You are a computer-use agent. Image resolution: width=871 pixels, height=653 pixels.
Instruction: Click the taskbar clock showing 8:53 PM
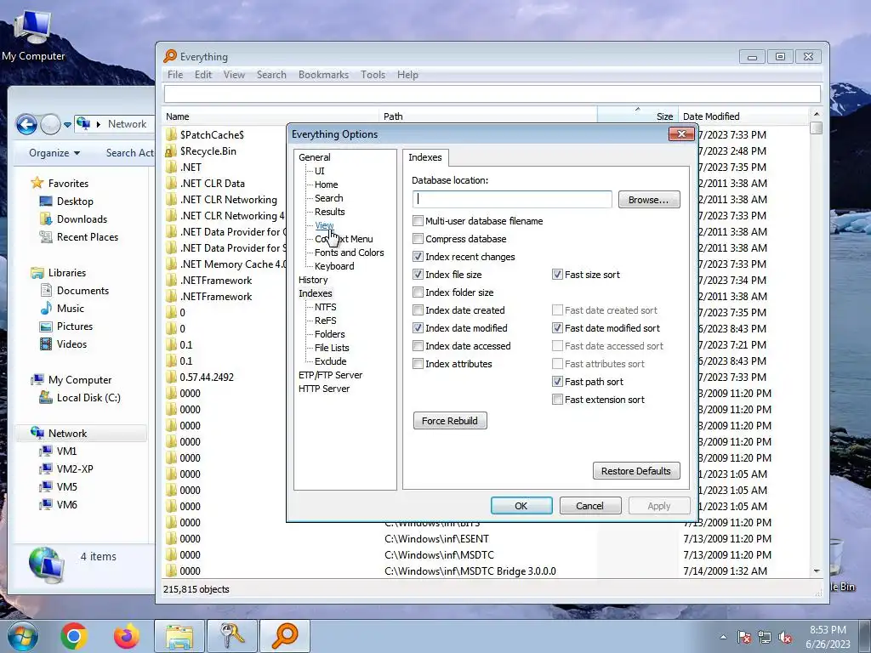click(828, 637)
